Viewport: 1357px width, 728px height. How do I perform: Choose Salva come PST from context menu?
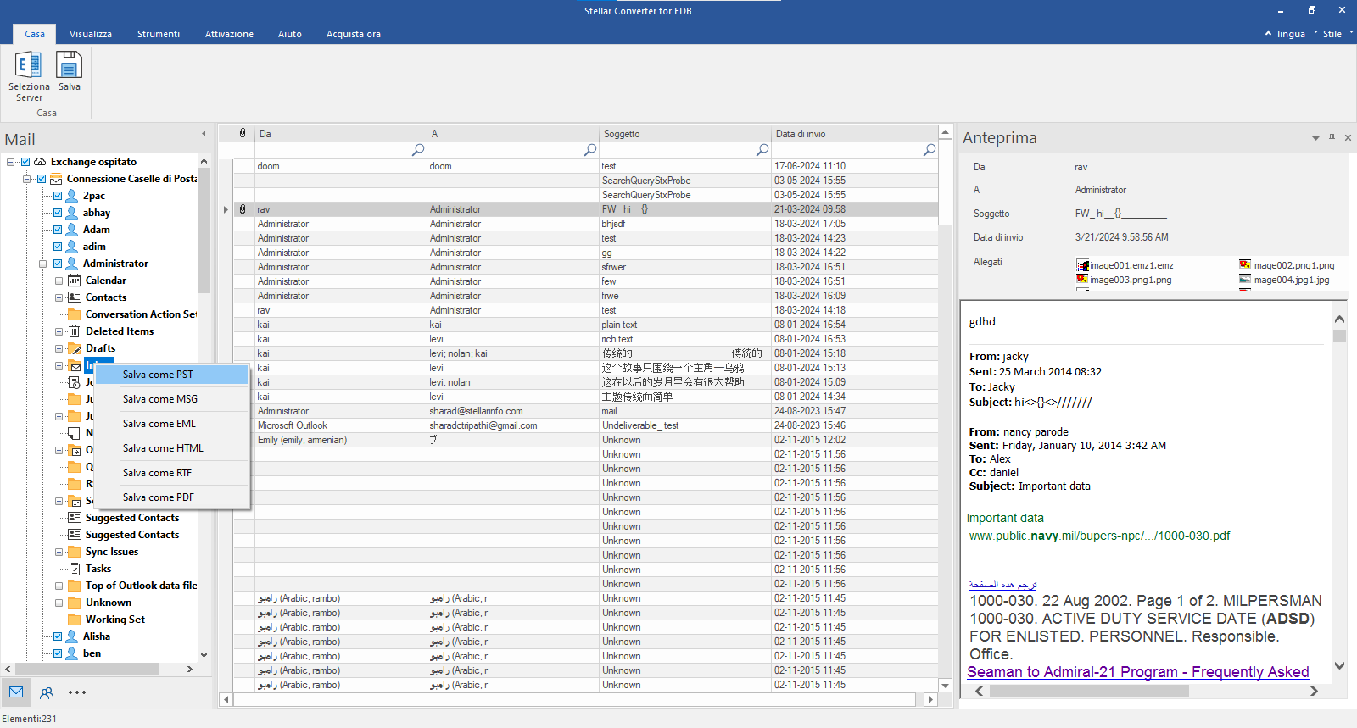172,375
